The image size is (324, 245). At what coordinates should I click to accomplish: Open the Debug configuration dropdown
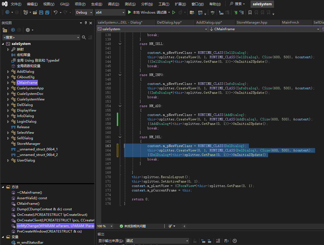(84, 12)
